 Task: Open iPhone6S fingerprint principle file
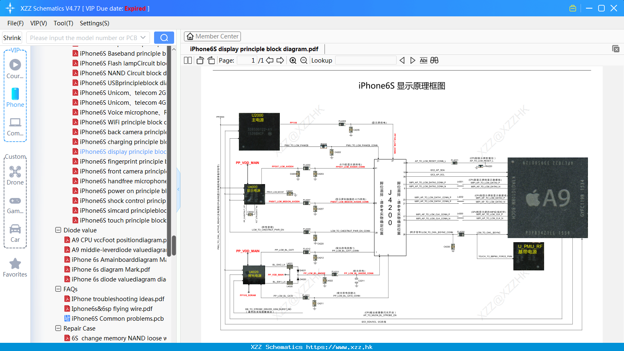click(119, 161)
